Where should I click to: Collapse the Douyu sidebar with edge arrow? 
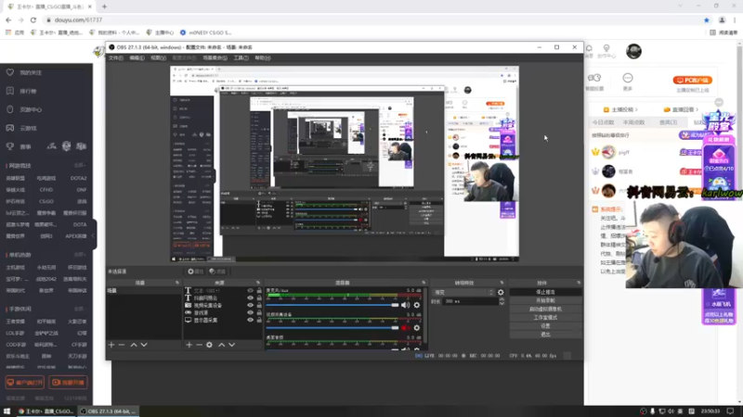point(95,235)
